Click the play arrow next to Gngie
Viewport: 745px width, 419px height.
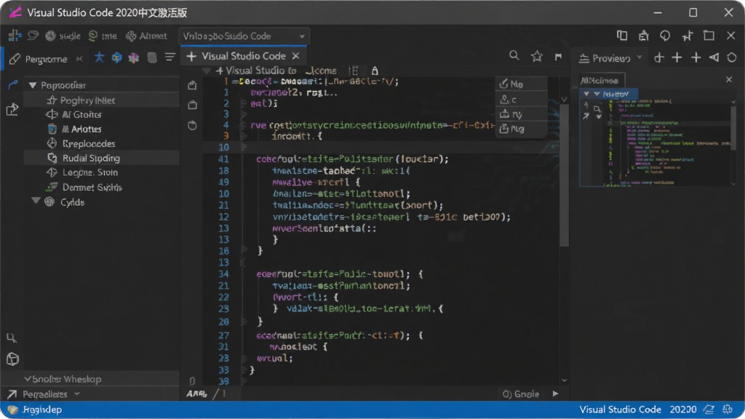click(555, 394)
